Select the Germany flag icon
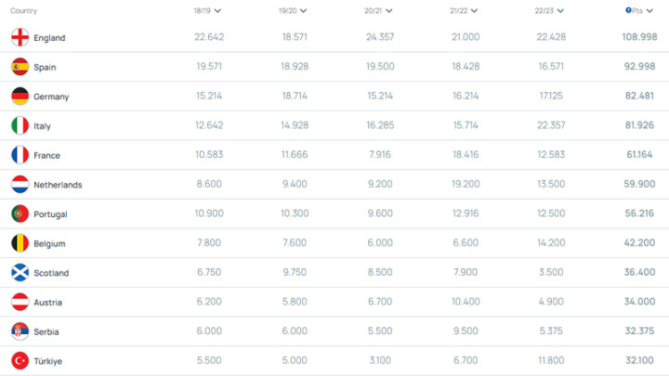669x376 pixels. [x=20, y=97]
